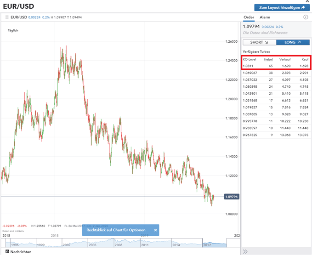Click the Nachrichten news icon

click(7, 252)
